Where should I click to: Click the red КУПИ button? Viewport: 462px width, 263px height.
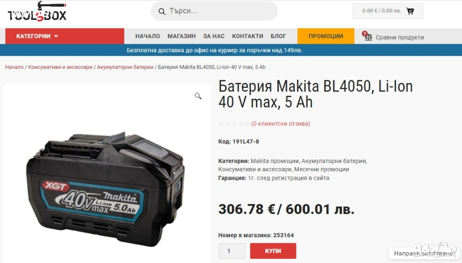273,251
